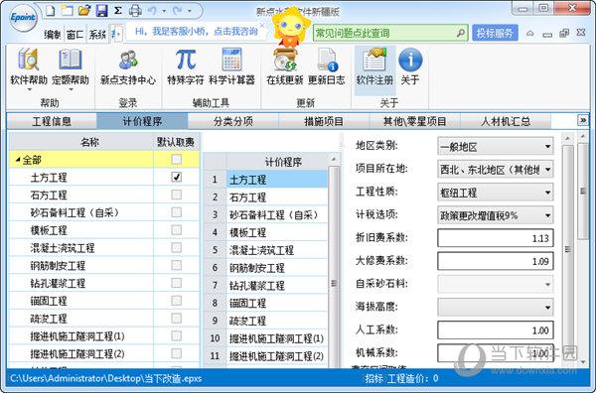Print using the printer icon

click(135, 10)
